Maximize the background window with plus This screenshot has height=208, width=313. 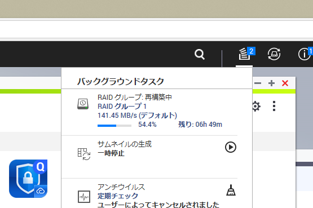tap(271, 83)
